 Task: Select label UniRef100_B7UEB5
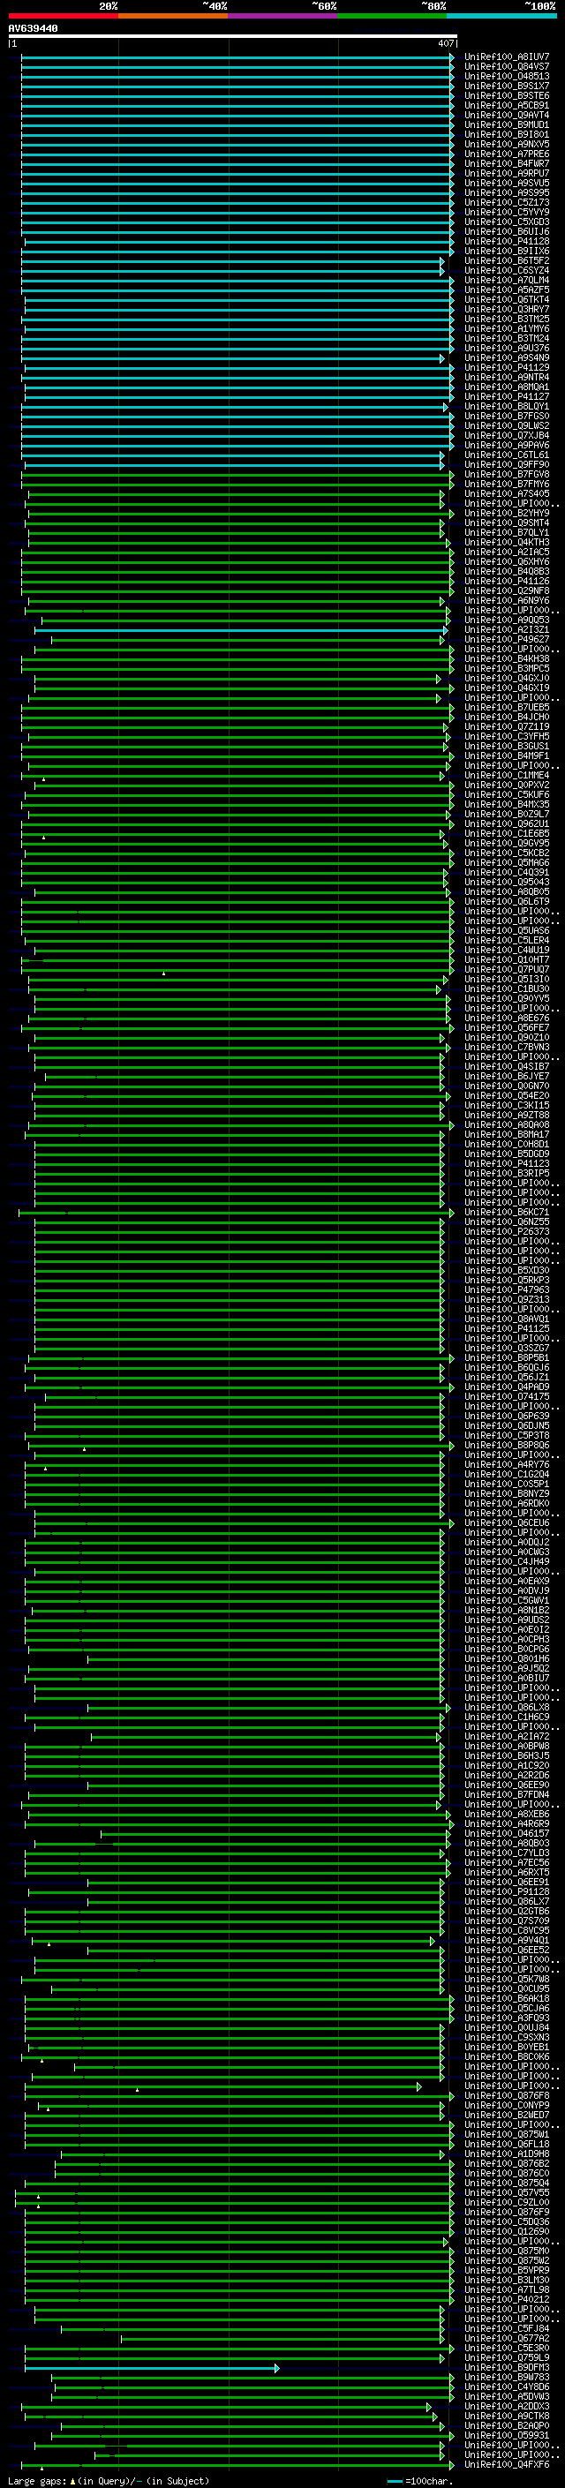[506, 707]
